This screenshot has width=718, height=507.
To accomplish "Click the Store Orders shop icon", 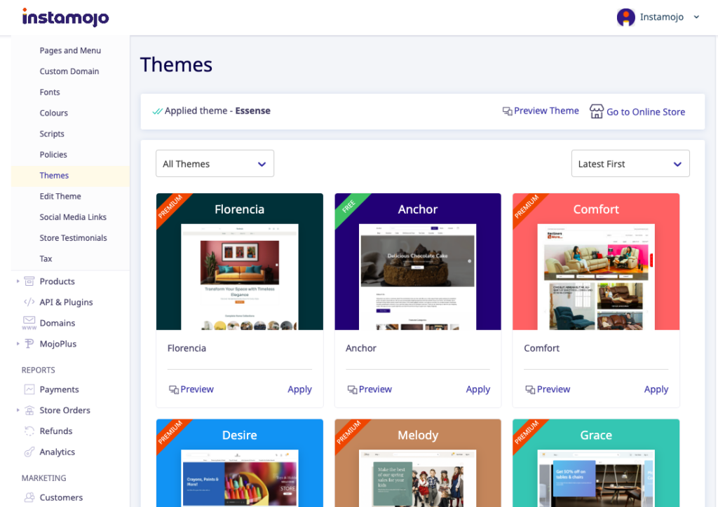I will [x=29, y=410].
